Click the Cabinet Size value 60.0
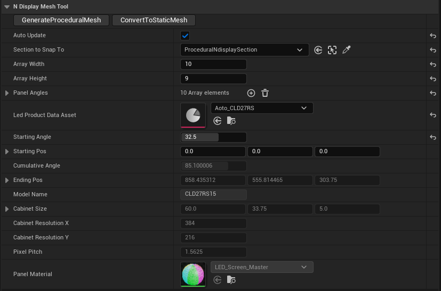 (213, 209)
